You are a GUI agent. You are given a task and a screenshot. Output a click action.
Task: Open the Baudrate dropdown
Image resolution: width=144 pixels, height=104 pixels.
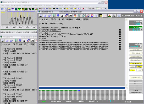[x=141, y=24]
